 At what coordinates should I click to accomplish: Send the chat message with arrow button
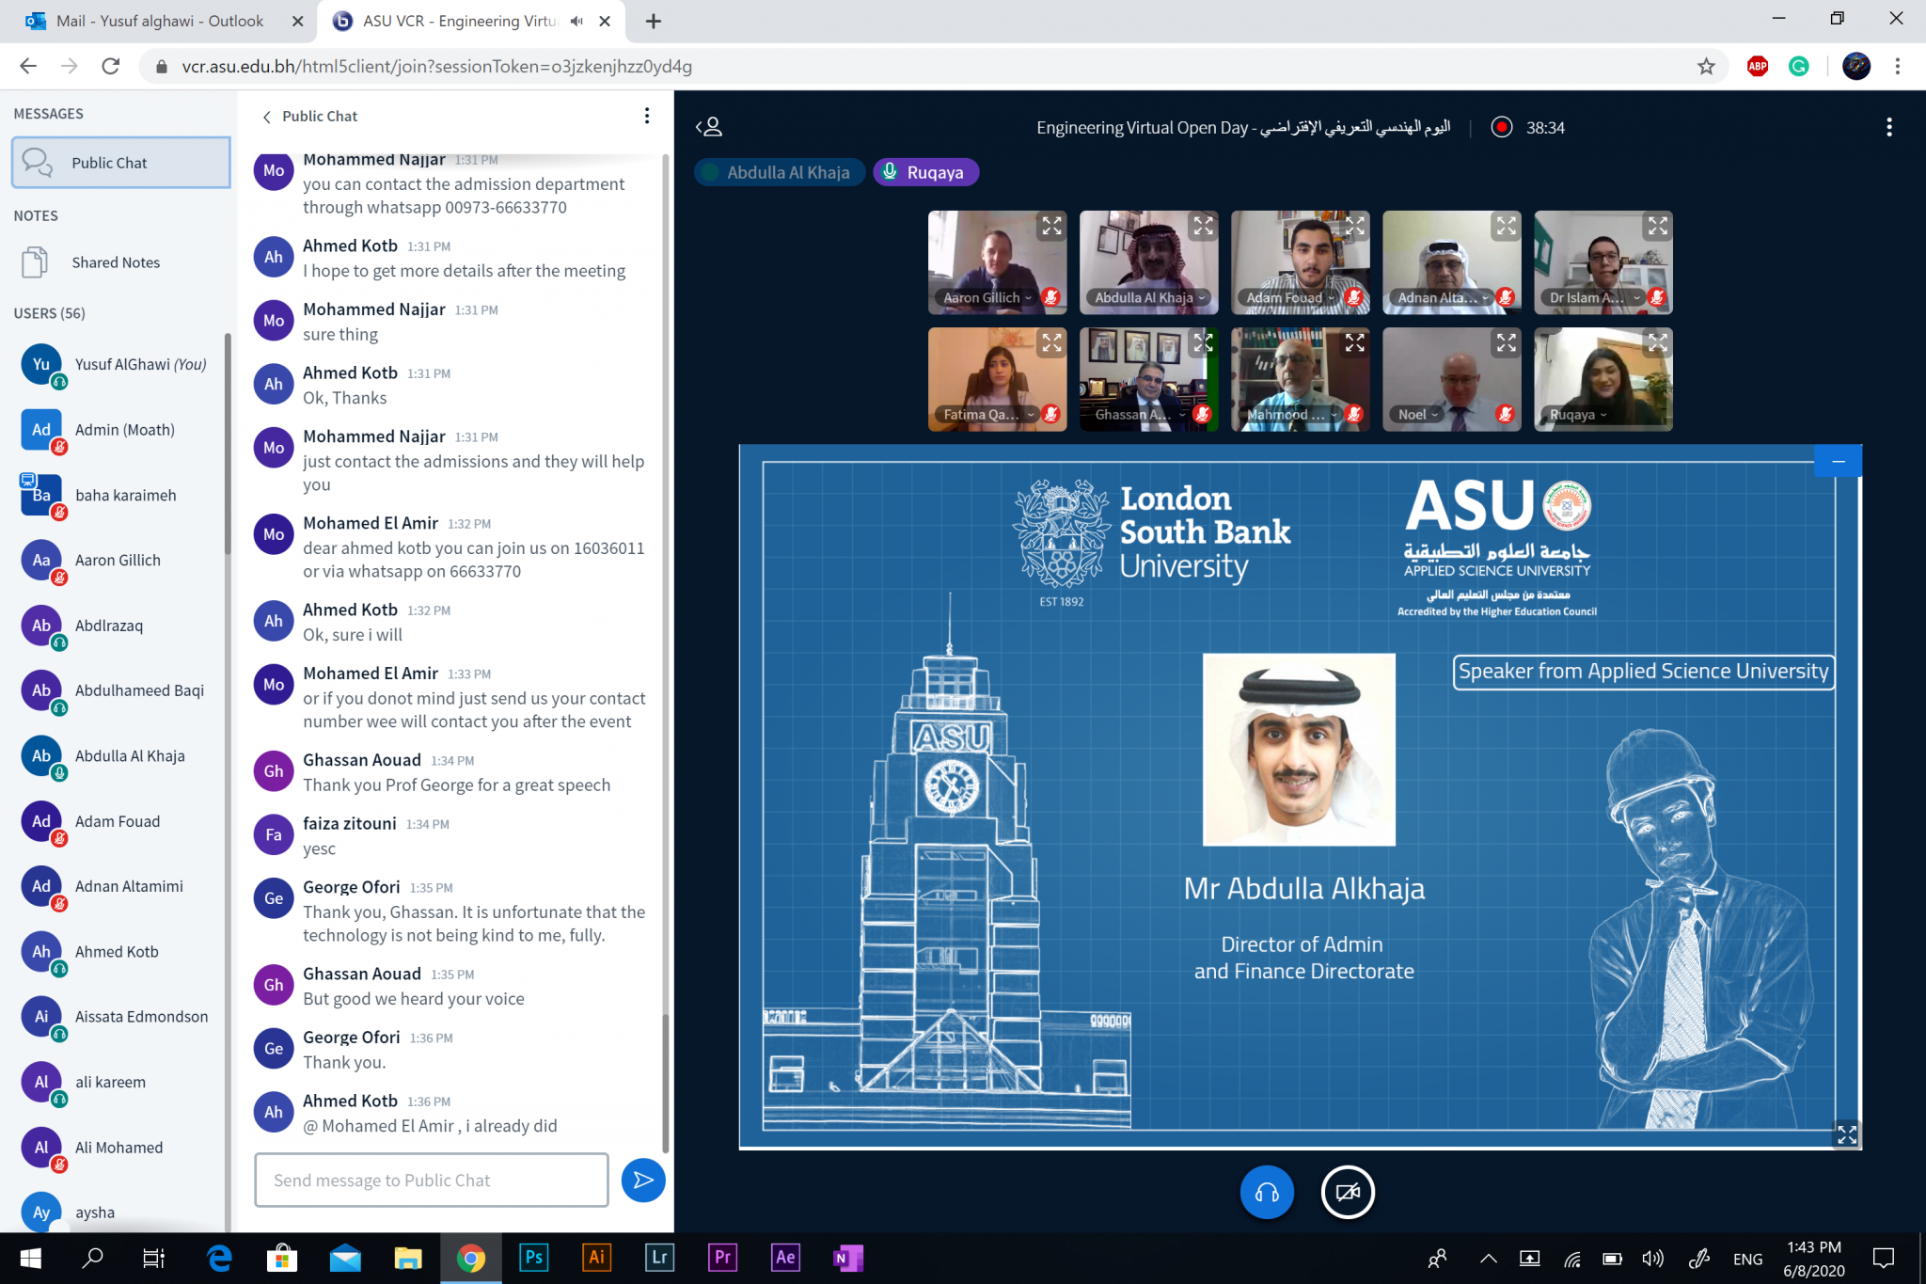tap(643, 1180)
